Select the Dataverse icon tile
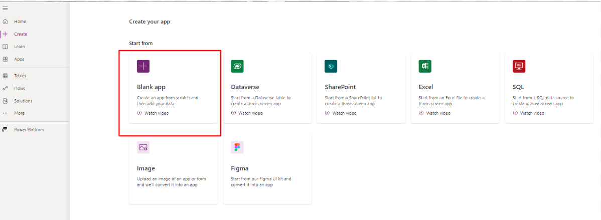 tap(237, 66)
